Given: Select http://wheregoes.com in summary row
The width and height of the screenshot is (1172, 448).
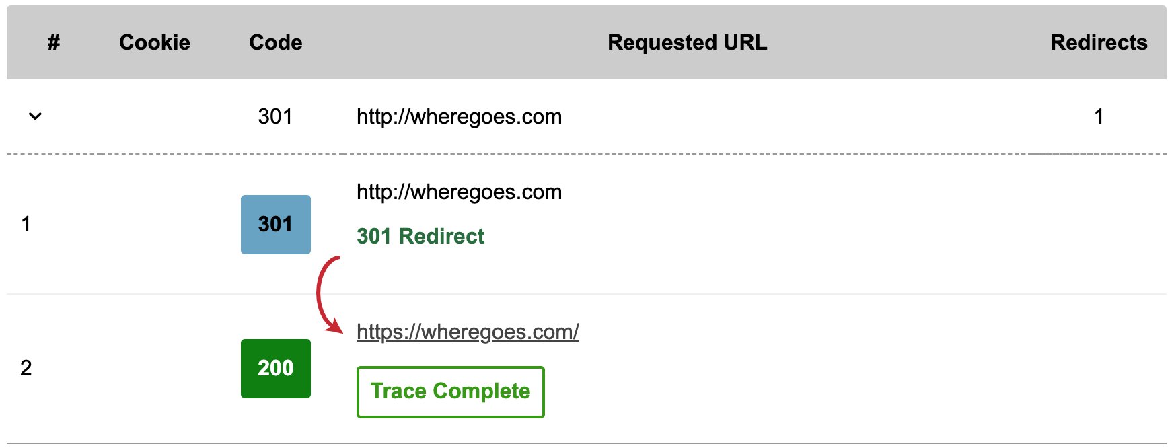Looking at the screenshot, I should click(x=459, y=116).
